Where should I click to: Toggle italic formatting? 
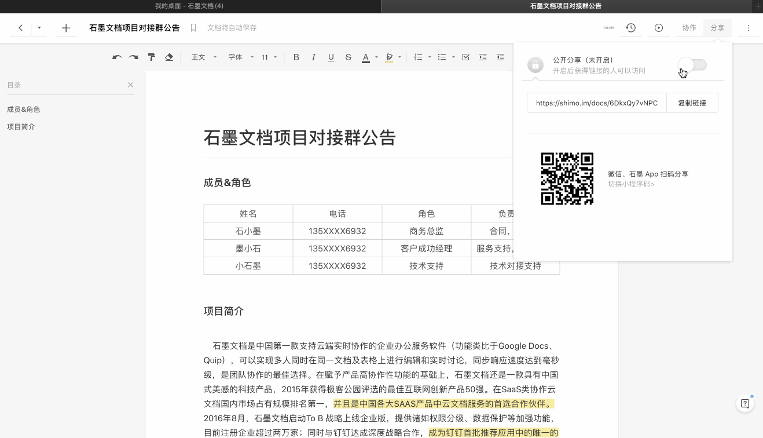(314, 57)
